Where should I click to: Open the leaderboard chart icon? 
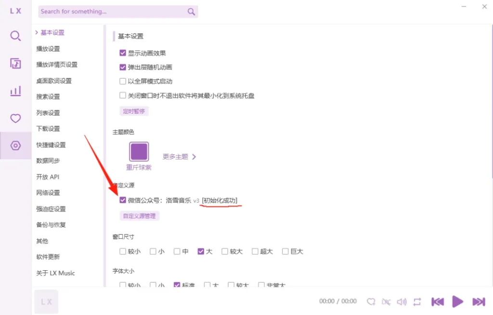click(15, 91)
